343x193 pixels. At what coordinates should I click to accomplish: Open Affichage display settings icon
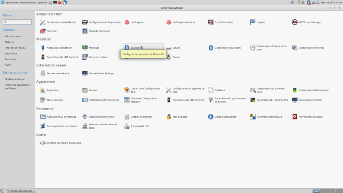click(85, 48)
